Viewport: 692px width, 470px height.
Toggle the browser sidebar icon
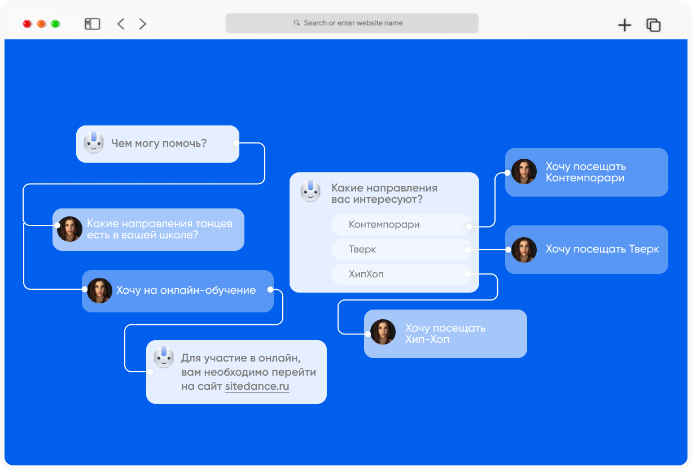tap(92, 24)
